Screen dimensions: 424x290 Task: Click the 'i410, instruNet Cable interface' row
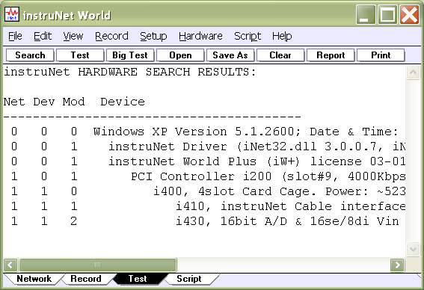[204, 206]
